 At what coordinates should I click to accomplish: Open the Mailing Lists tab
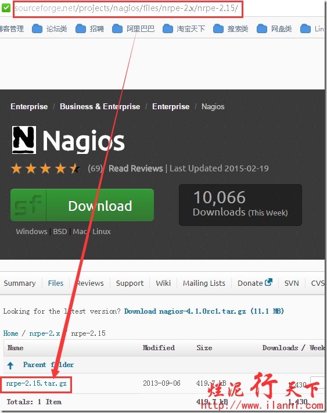click(x=204, y=283)
